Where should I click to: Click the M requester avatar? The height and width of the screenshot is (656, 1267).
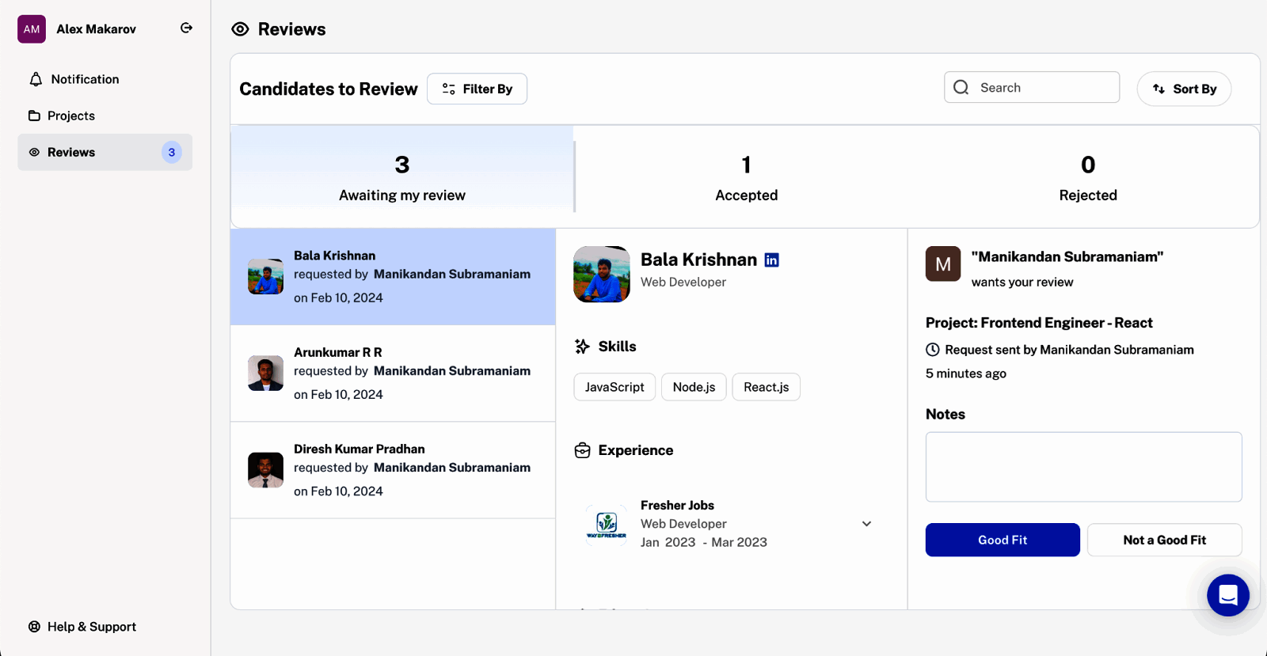(942, 264)
